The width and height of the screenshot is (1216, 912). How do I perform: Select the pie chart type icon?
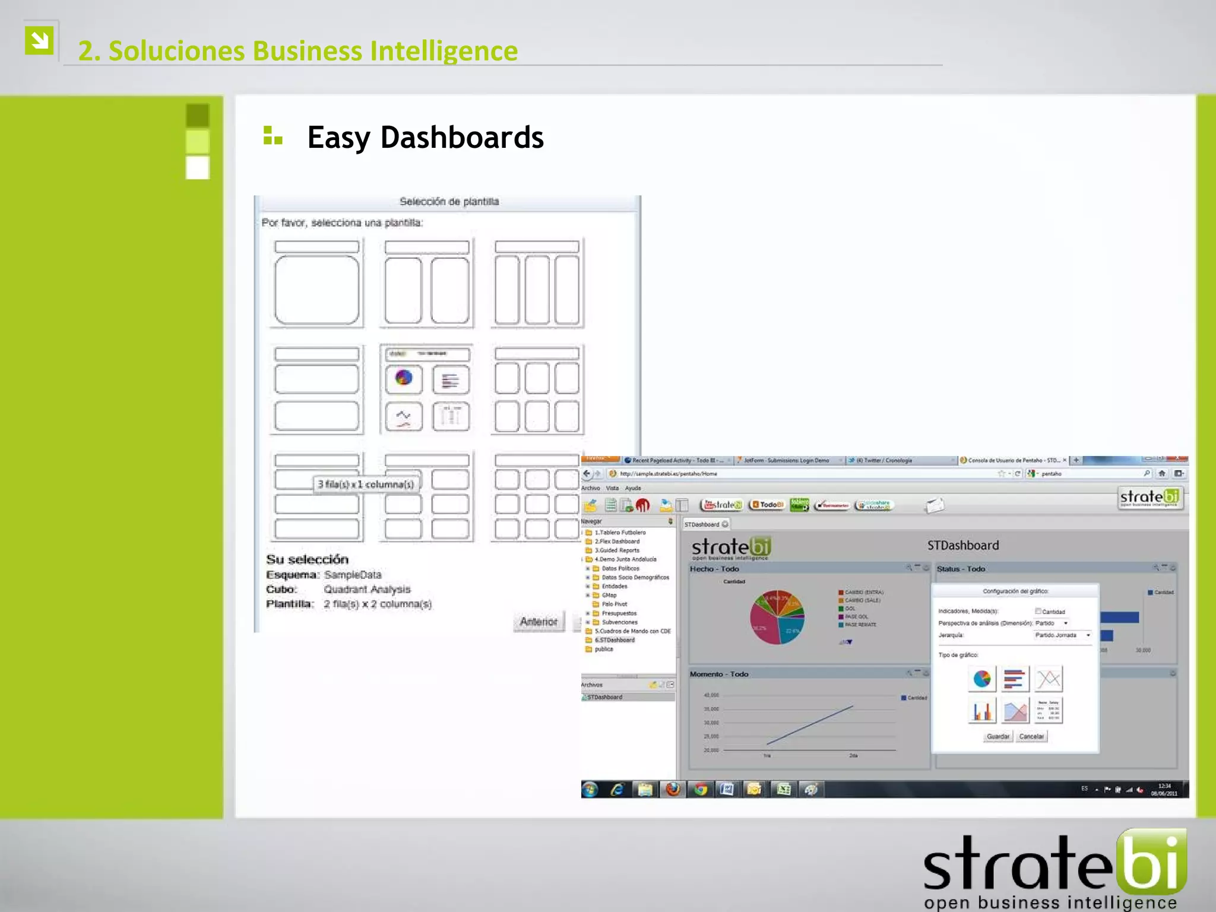pos(981,679)
